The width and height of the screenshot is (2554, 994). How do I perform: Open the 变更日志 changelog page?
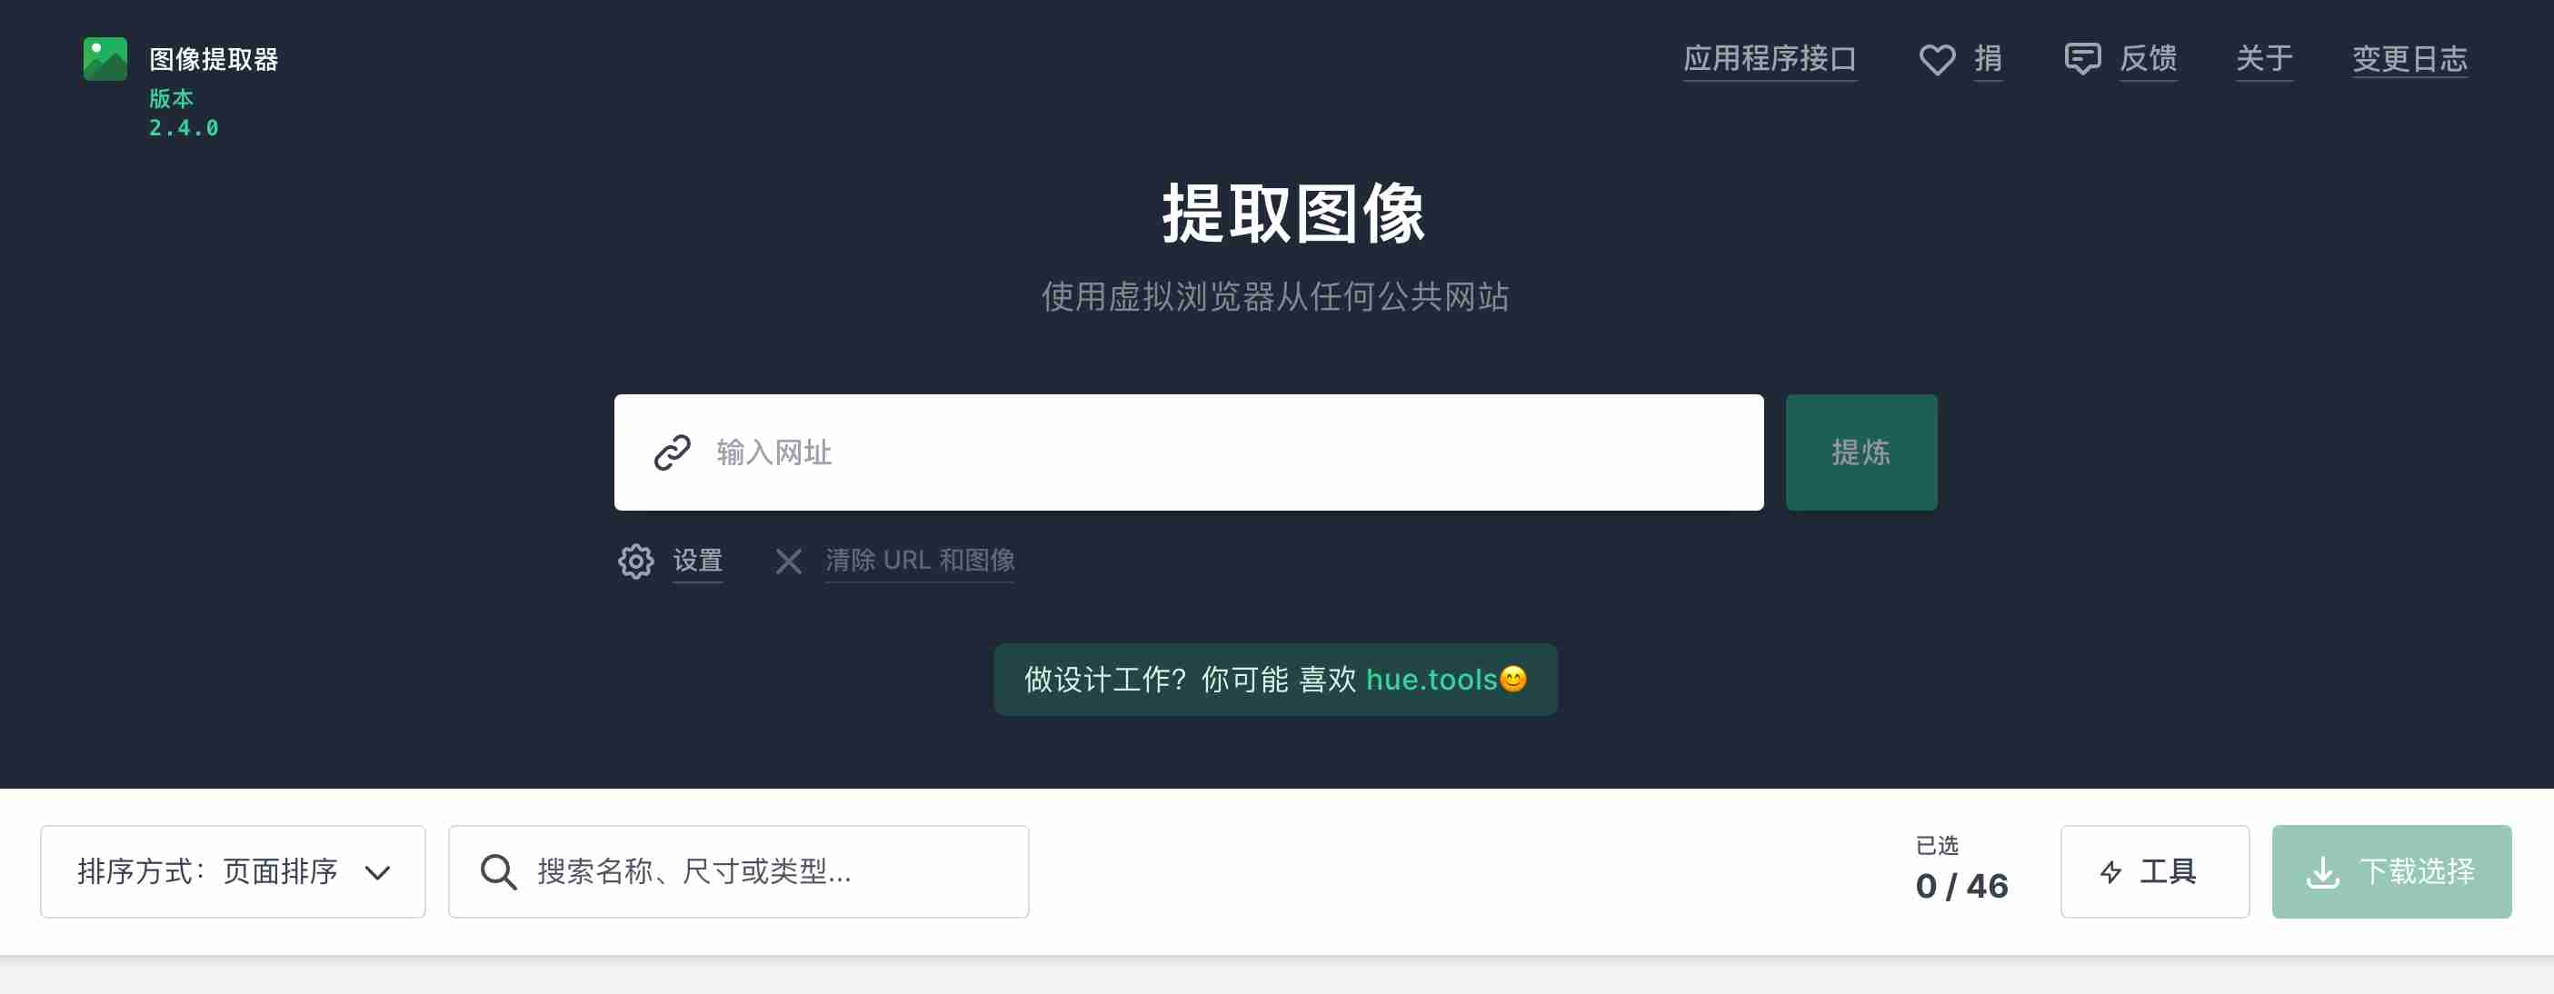2409,59
